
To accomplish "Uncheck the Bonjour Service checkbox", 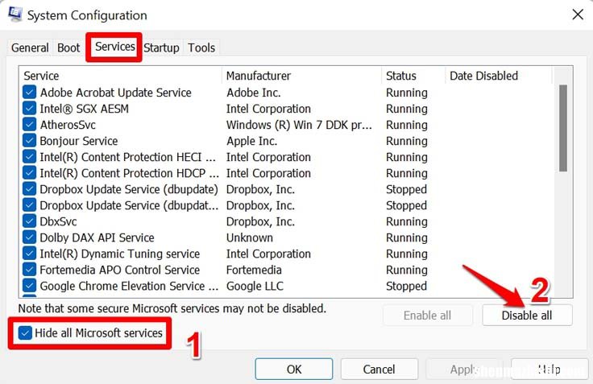I will (30, 141).
